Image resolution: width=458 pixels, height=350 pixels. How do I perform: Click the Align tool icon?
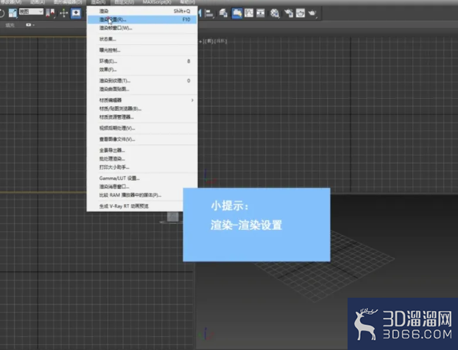click(x=209, y=13)
